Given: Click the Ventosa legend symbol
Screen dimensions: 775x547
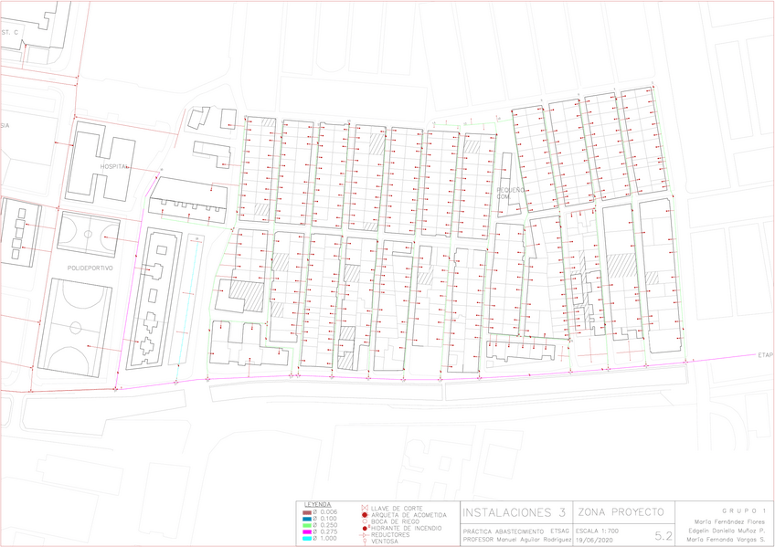Looking at the screenshot, I should pos(365,541).
